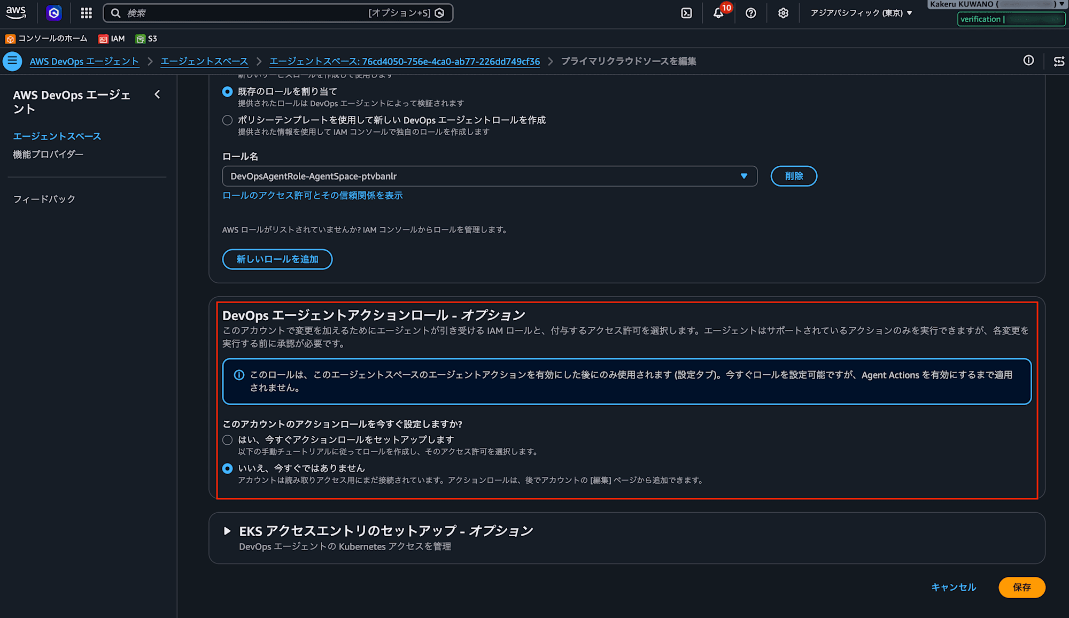Click the Add new role button
The width and height of the screenshot is (1069, 618).
pos(277,259)
